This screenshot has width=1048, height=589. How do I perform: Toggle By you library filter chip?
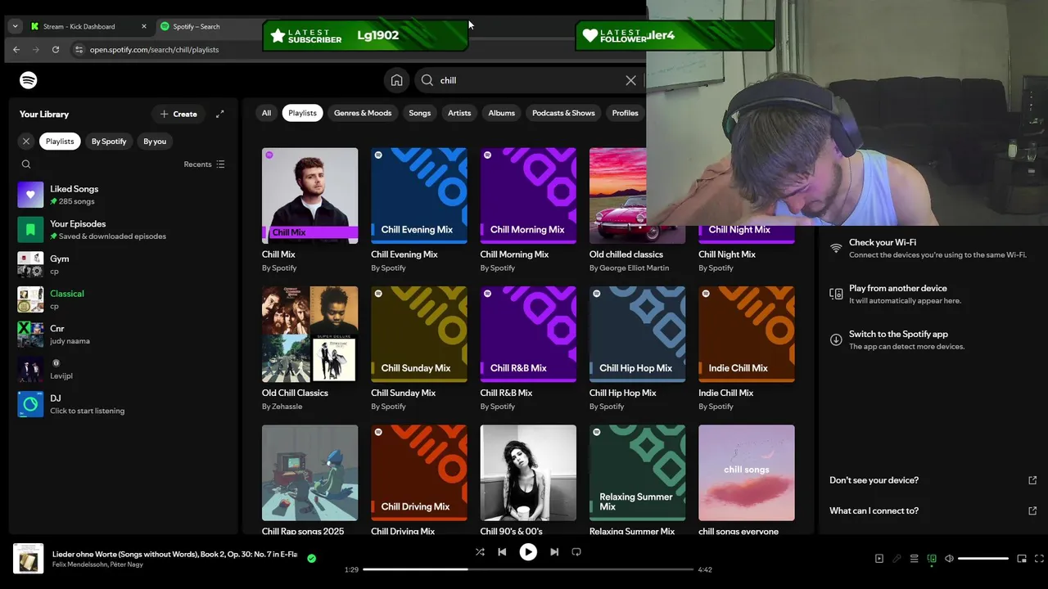155,142
